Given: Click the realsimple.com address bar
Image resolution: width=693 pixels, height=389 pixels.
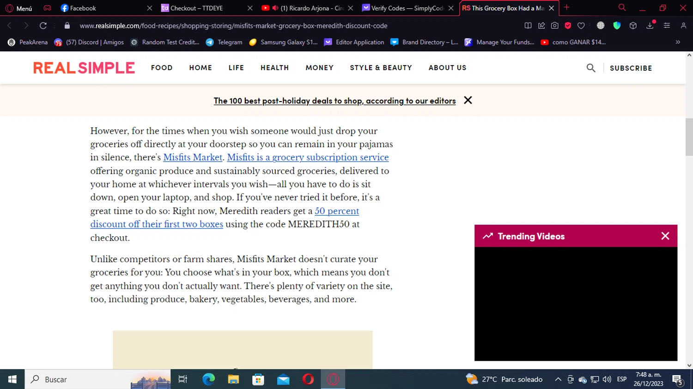Looking at the screenshot, I should point(233,26).
